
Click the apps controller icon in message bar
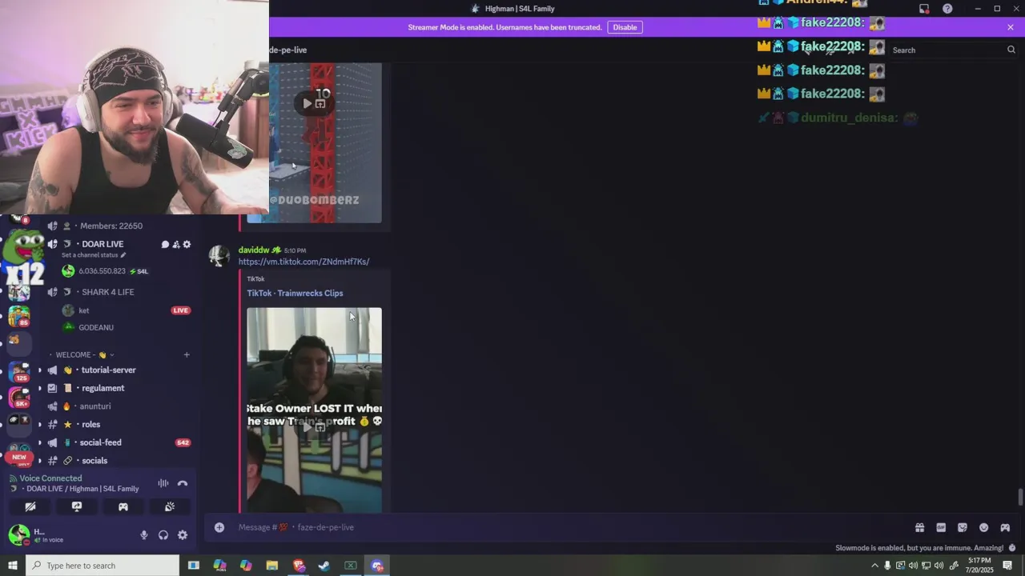(x=1005, y=527)
